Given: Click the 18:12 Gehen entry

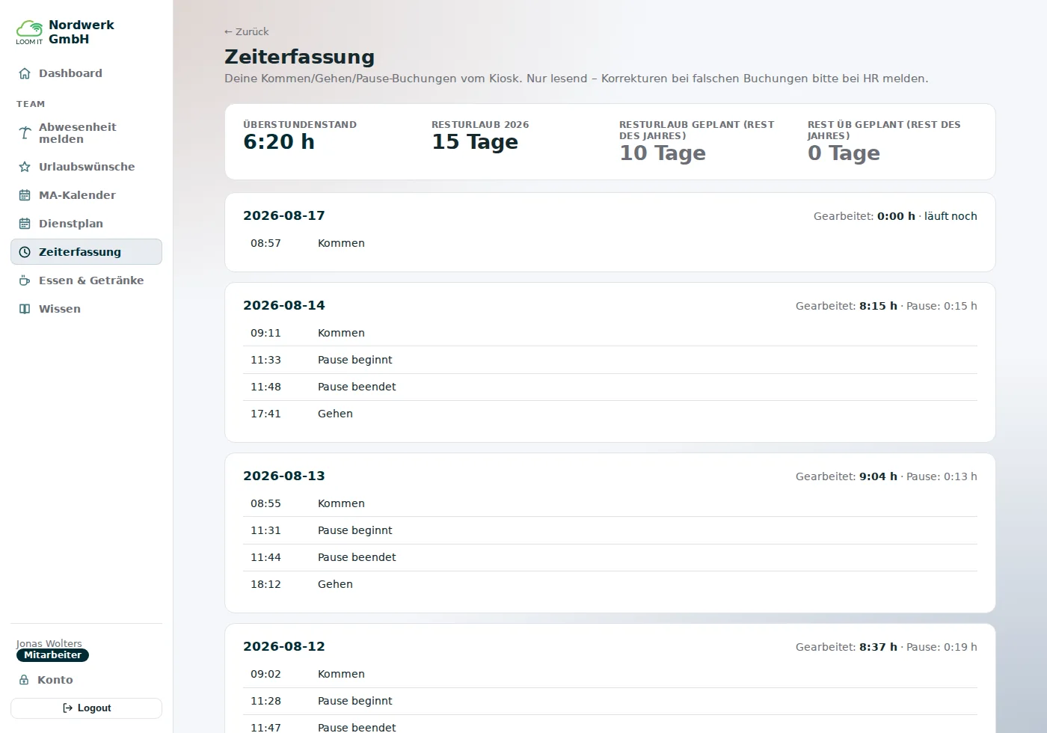Looking at the screenshot, I should pos(610,584).
